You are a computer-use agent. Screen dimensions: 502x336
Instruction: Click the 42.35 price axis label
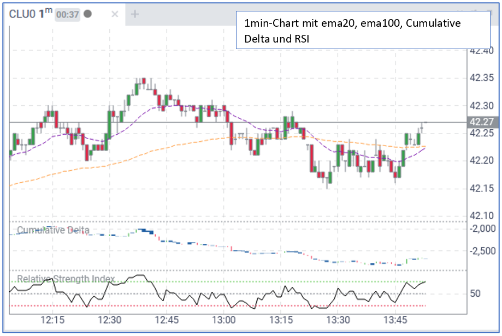tap(481, 78)
